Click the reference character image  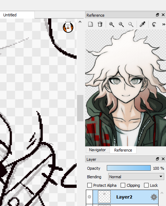pyautogui.click(x=126, y=88)
